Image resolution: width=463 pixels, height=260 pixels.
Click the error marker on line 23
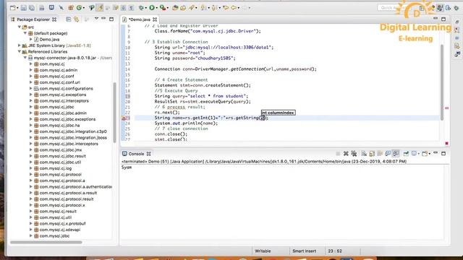pos(124,118)
